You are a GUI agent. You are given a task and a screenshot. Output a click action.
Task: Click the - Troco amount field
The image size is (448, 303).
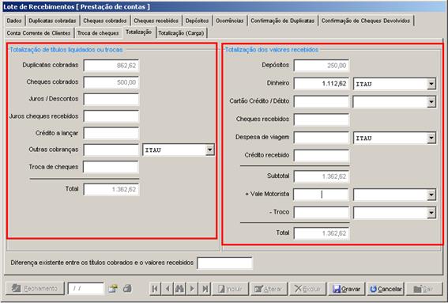coord(321,213)
